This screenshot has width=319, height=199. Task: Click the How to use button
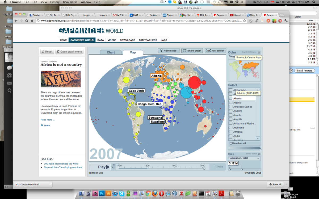[168, 51]
